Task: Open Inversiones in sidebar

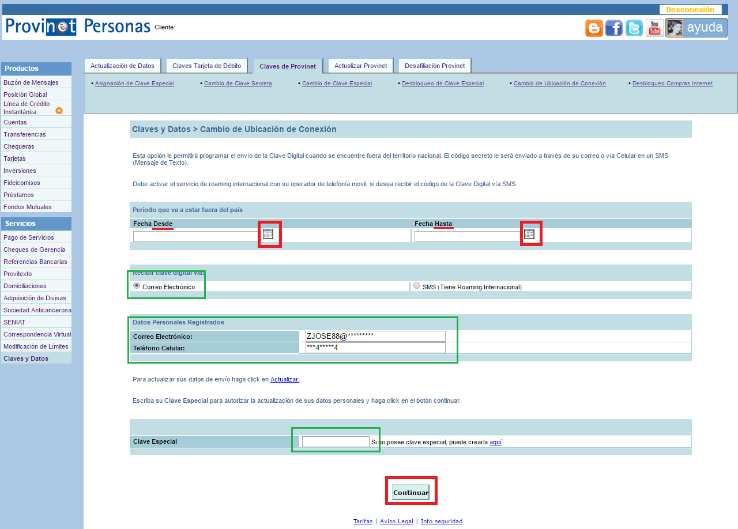Action: tap(36, 171)
